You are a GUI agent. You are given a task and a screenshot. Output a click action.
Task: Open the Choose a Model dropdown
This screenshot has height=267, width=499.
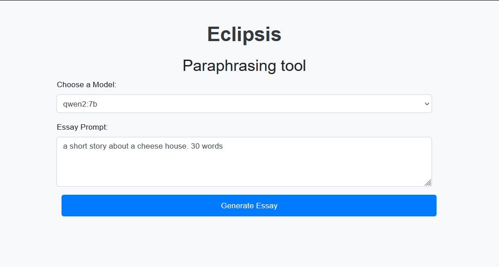[244, 104]
